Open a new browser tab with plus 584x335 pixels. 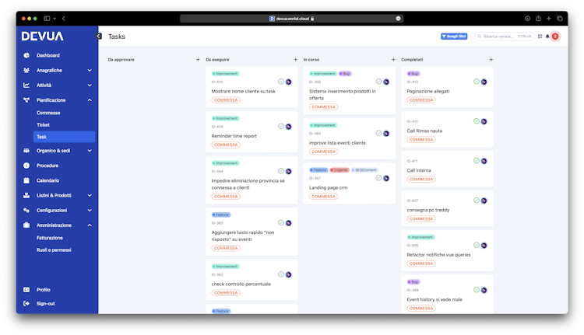(x=549, y=18)
